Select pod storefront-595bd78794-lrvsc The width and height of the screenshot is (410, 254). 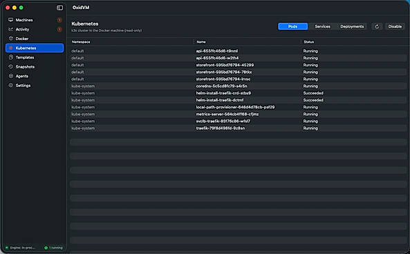(x=238, y=79)
